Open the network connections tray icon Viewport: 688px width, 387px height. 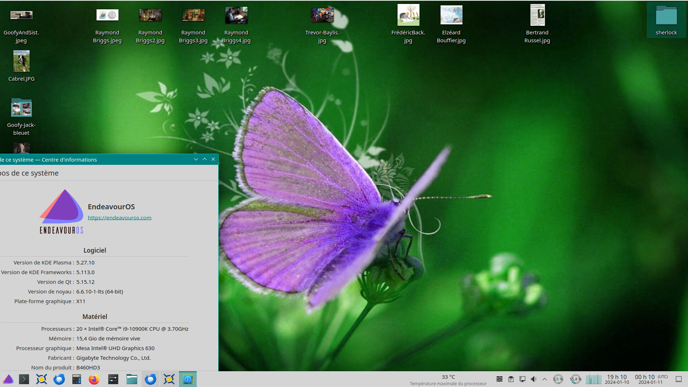(x=522, y=379)
